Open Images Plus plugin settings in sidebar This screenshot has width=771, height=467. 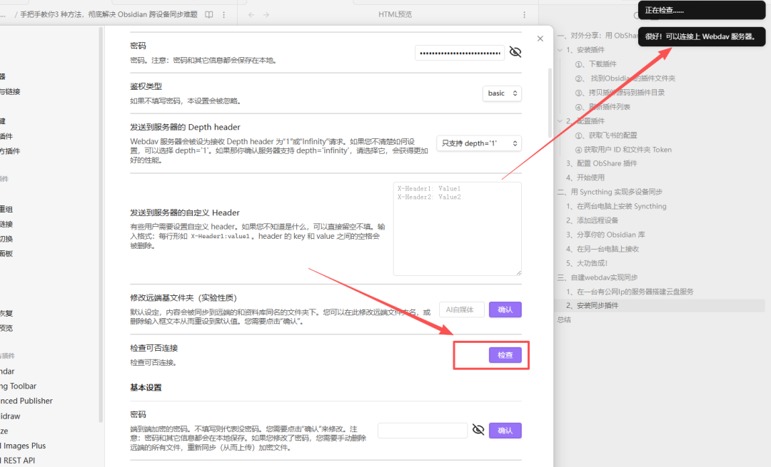(23, 446)
